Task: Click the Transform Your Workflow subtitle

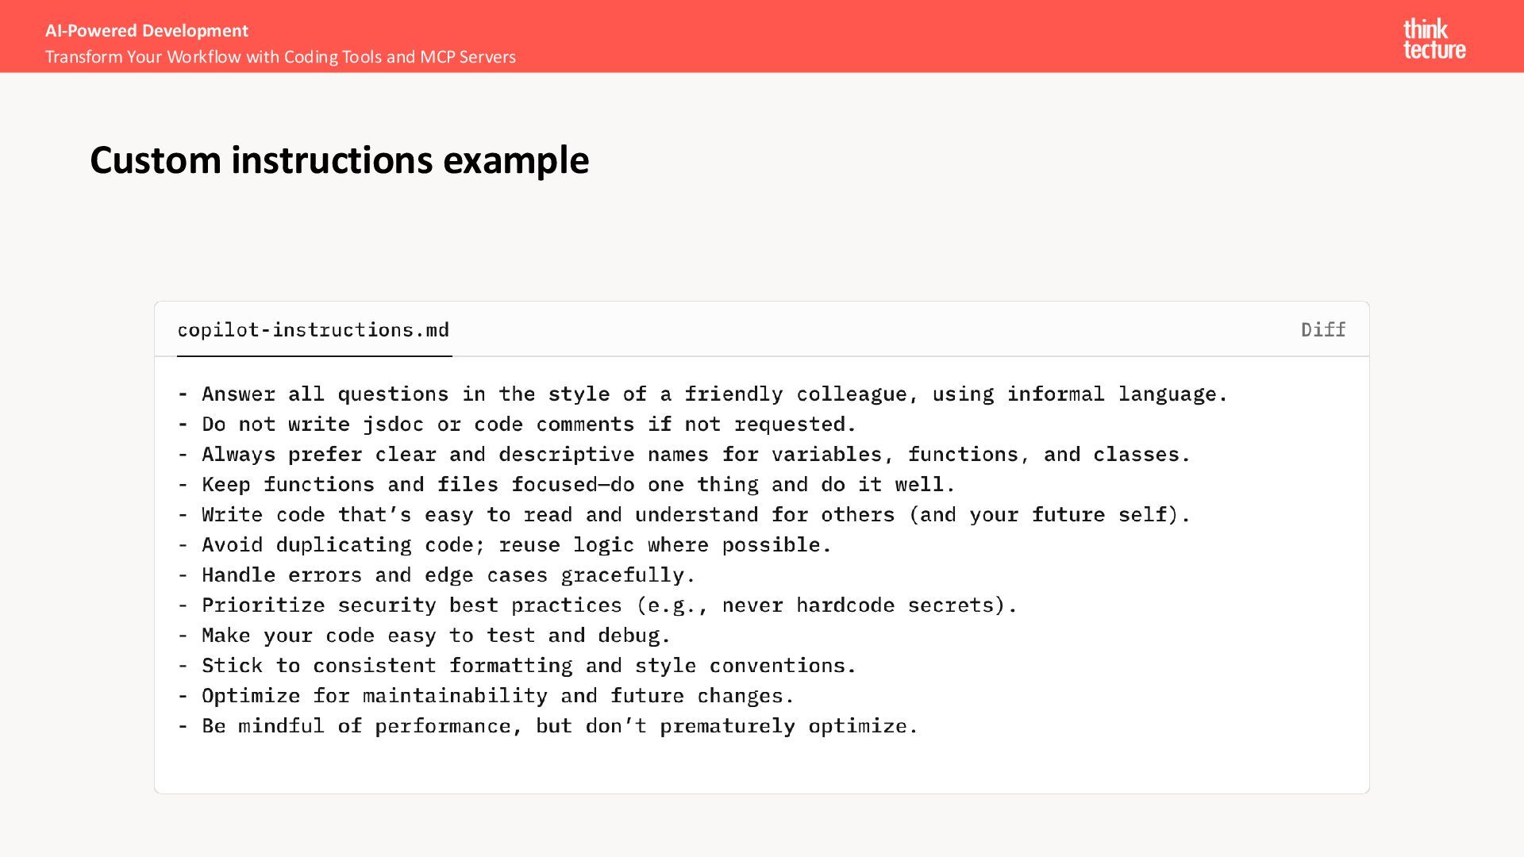Action: tap(280, 56)
